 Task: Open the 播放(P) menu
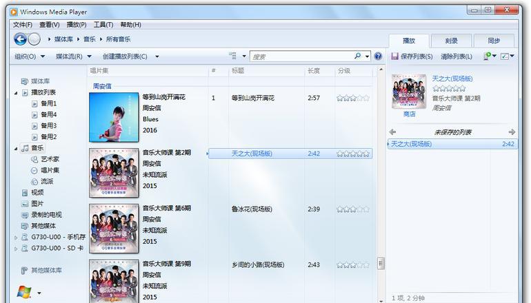coord(77,25)
